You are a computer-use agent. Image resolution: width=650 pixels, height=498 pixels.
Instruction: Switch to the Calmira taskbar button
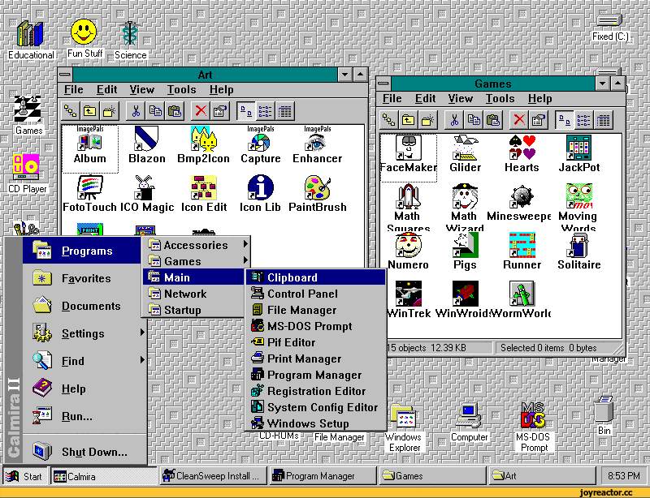(104, 476)
